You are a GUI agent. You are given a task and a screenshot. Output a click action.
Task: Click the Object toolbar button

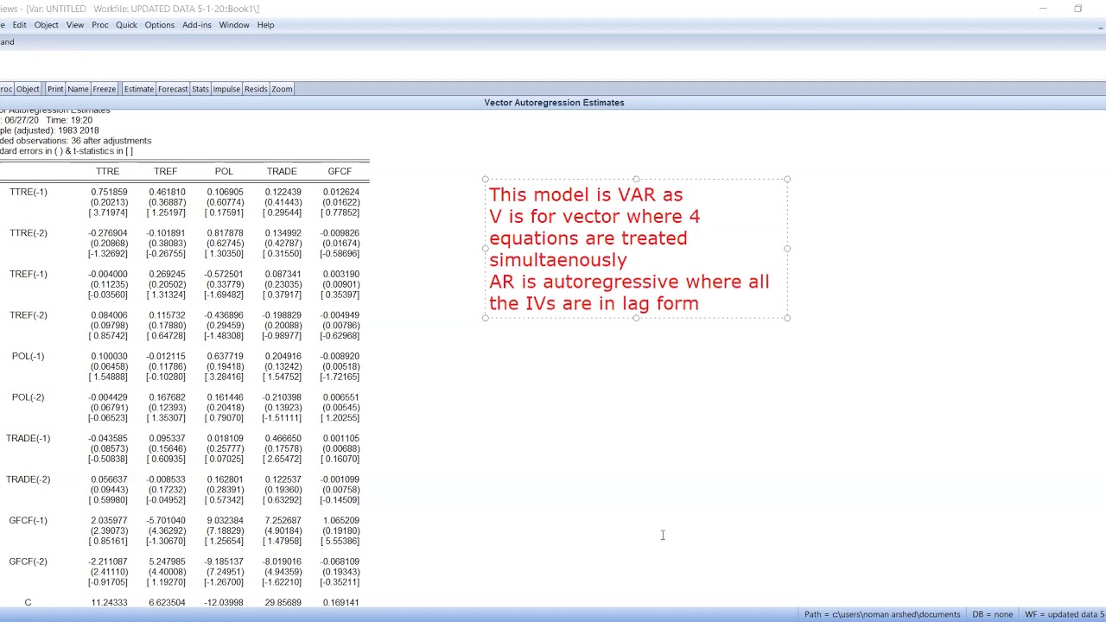click(28, 89)
